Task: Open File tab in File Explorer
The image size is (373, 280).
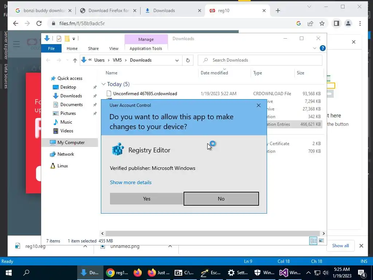Action: coord(51,48)
